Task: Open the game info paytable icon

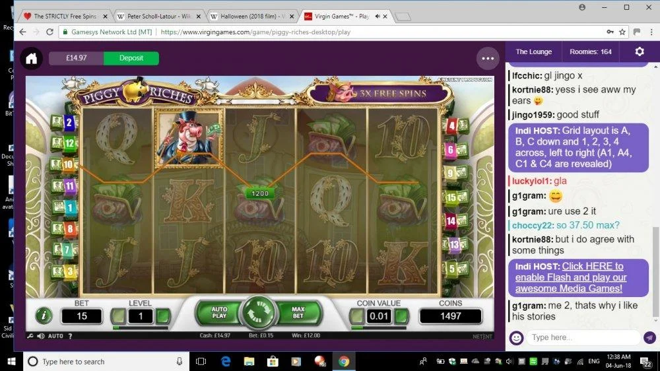Action: click(x=44, y=316)
